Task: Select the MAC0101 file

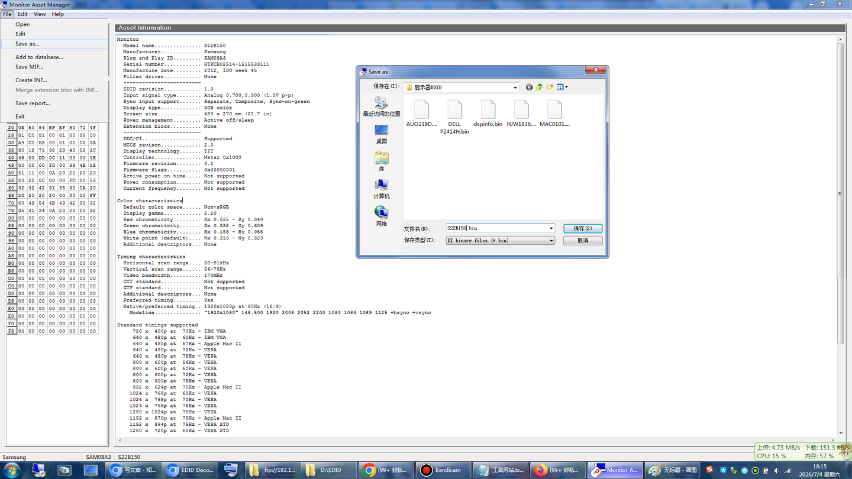Action: tap(554, 114)
